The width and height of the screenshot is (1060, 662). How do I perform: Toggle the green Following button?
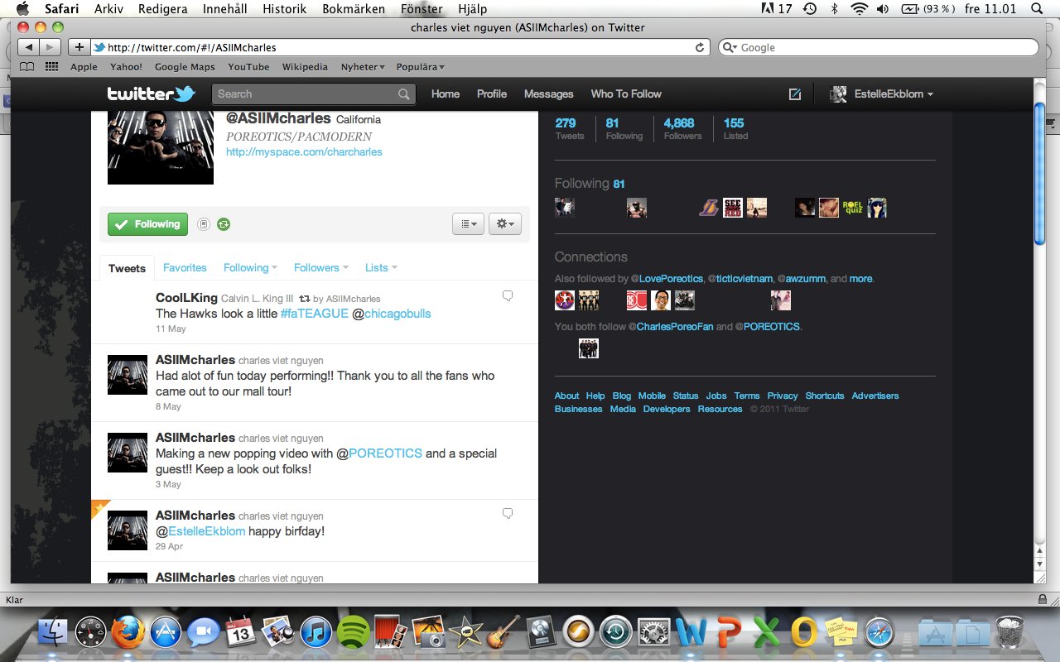point(147,224)
